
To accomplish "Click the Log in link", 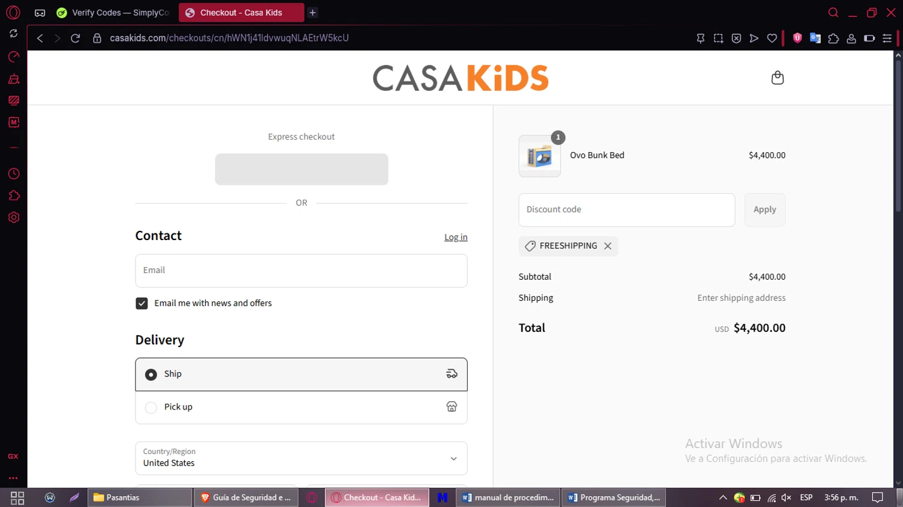I will 456,237.
